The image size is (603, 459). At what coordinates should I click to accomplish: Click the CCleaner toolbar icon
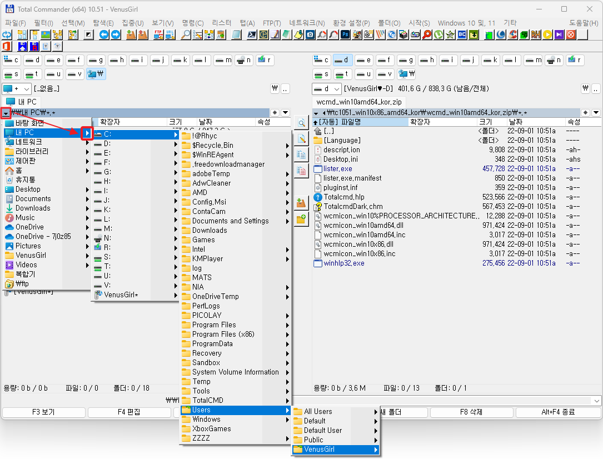[512, 34]
